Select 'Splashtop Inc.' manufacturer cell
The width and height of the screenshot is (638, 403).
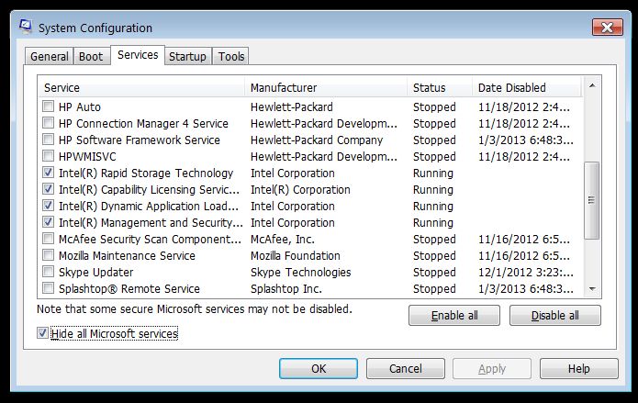286,289
